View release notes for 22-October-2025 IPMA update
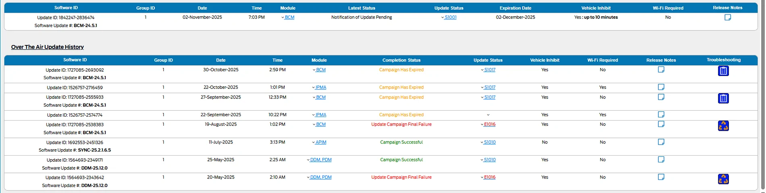Viewport: 766px width, 193px height. click(x=661, y=87)
